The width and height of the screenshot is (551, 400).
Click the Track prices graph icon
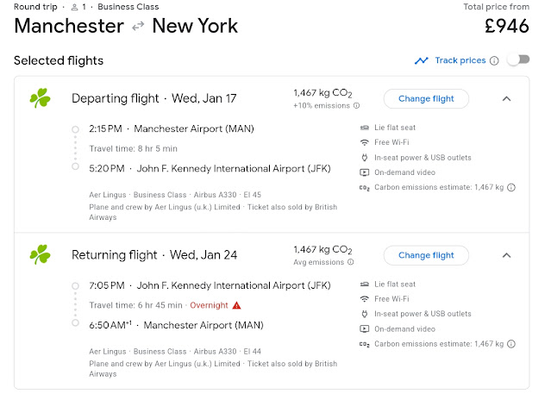[421, 60]
